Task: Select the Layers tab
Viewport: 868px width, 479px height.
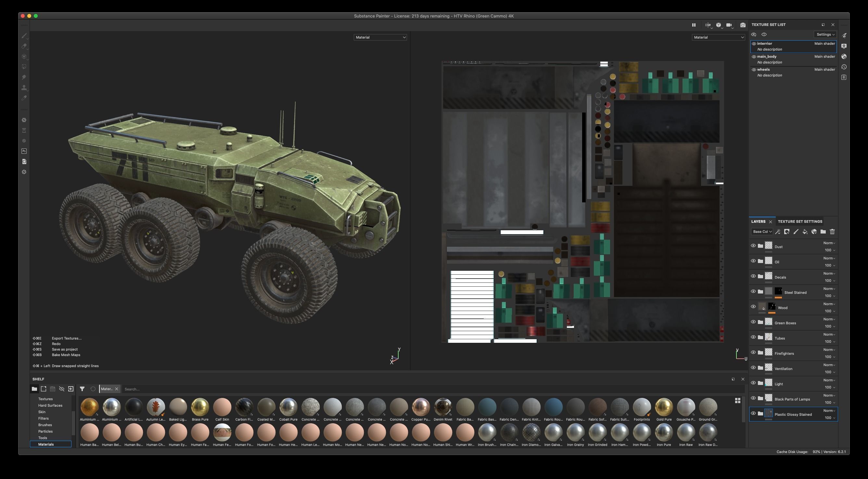Action: (x=758, y=221)
